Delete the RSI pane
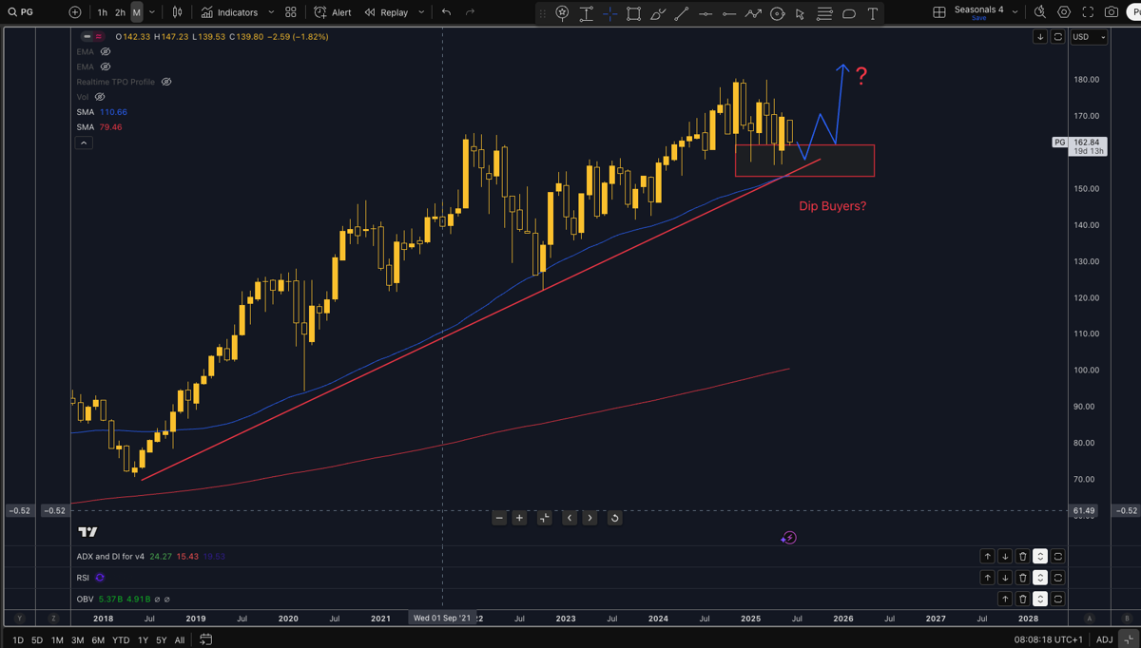 coord(1022,578)
